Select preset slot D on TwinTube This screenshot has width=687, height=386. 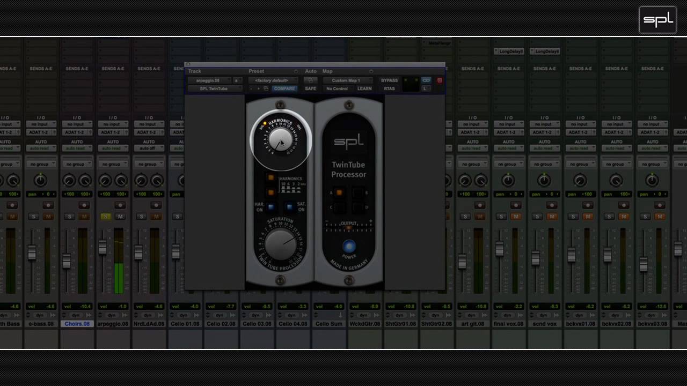(357, 206)
